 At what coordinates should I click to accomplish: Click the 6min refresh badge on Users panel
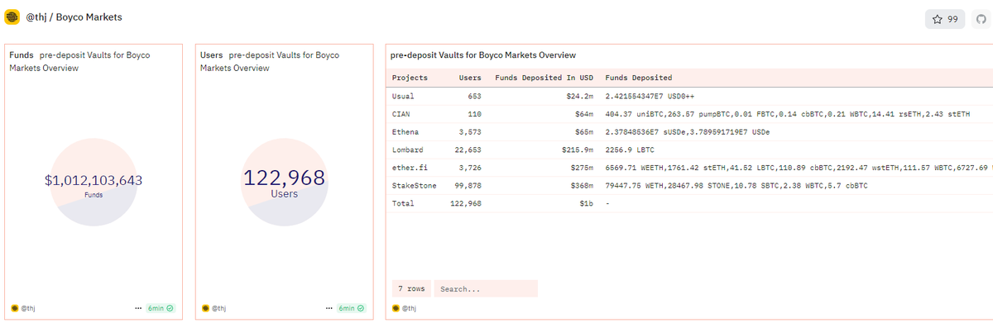point(351,308)
